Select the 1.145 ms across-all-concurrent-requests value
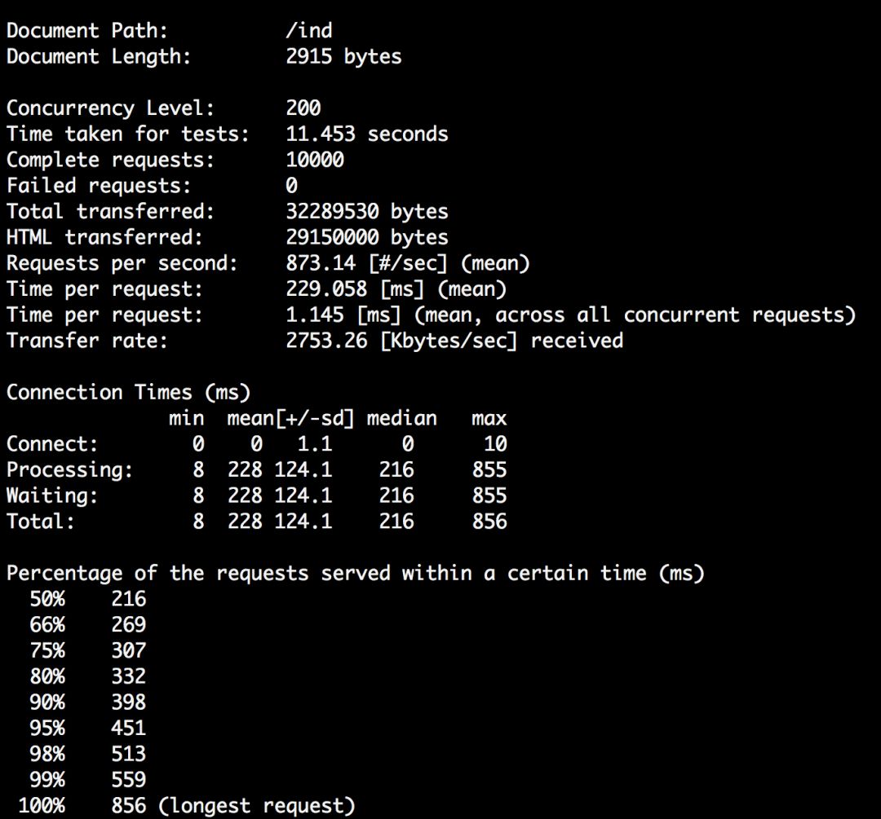Viewport: 881px width, 819px height. 314,315
